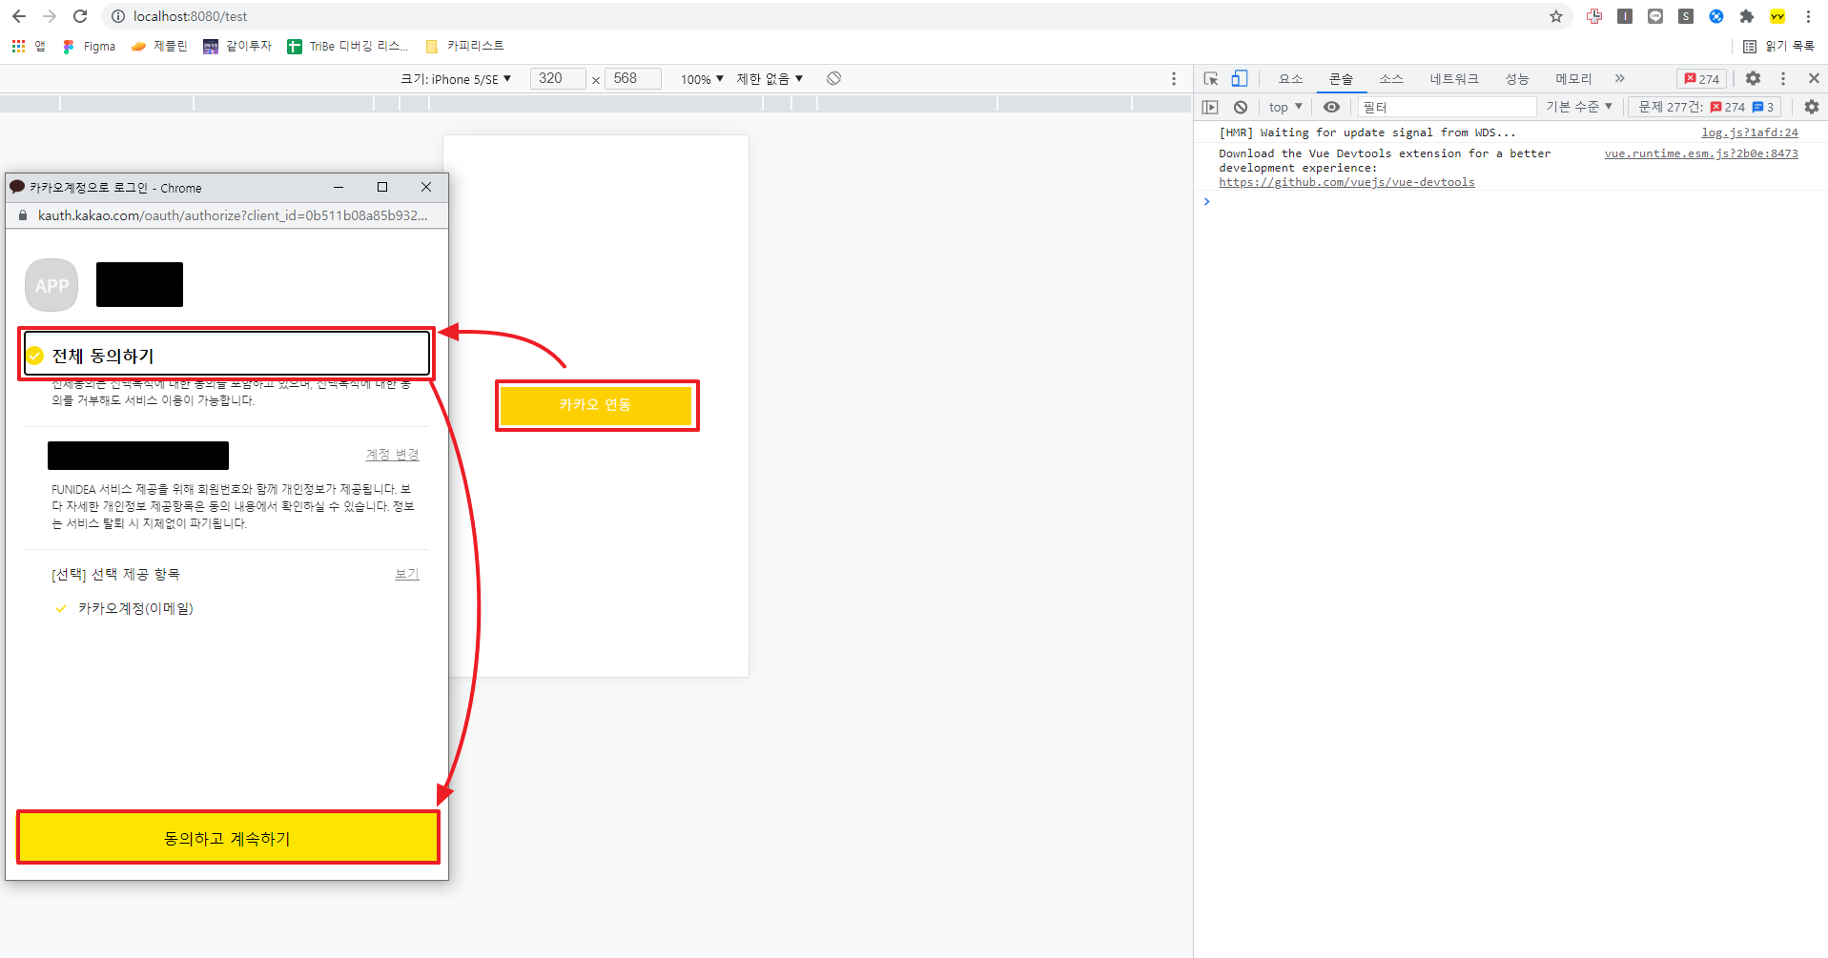This screenshot has width=1828, height=958.
Task: Open the 카피리스트 bookmark folder
Action: (x=464, y=46)
